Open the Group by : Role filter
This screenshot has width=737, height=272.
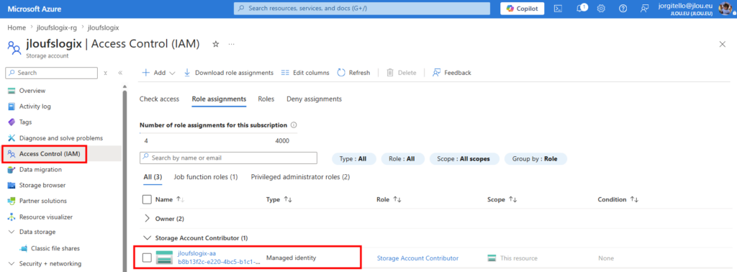[x=535, y=159]
